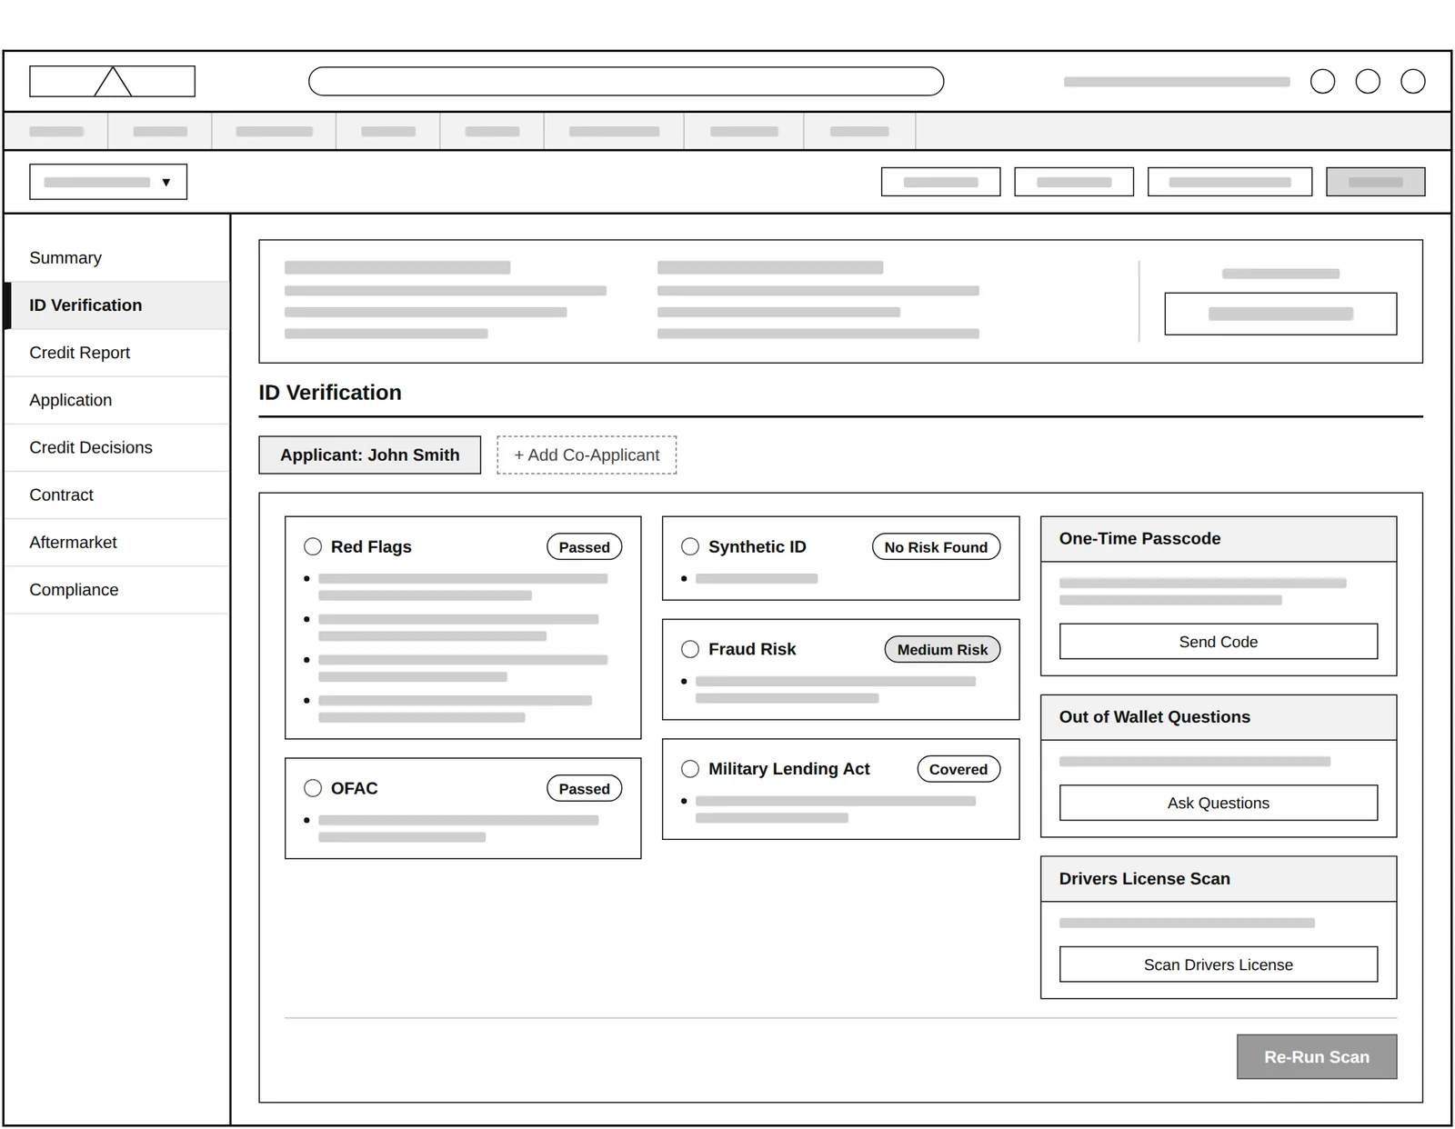Go to Compliance in sidebar

click(x=117, y=589)
